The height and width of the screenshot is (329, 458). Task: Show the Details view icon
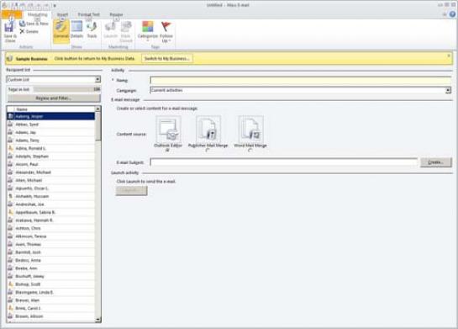(x=76, y=27)
